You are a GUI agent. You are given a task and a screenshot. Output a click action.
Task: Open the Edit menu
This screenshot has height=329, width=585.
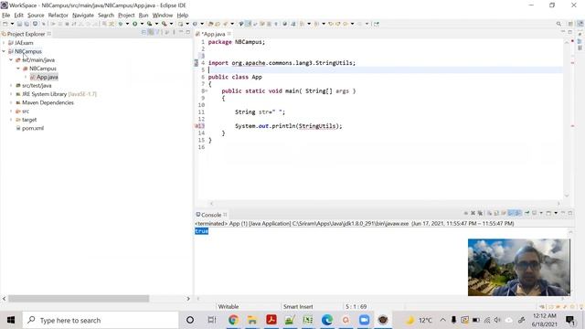pyautogui.click(x=18, y=16)
